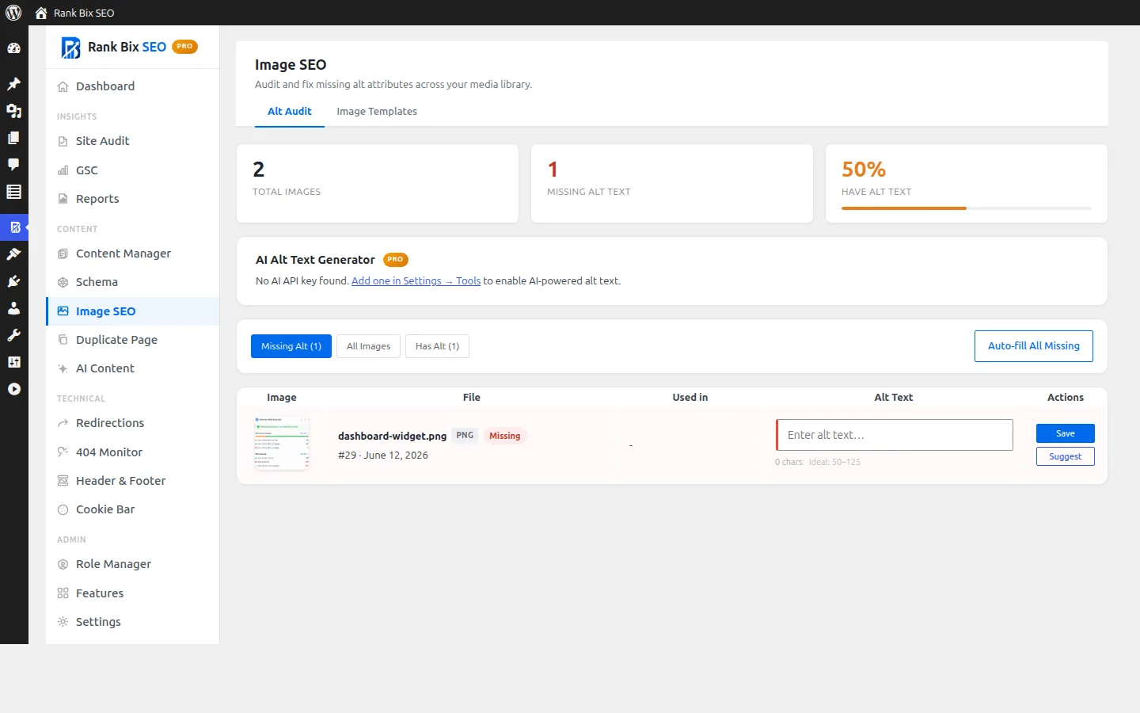
Task: Click the Have Alt Text progress bar
Action: [x=966, y=208]
